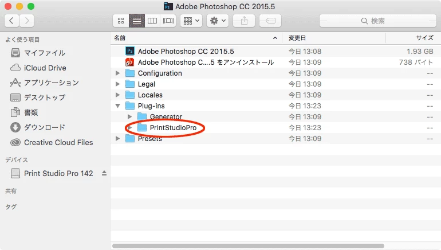Select the Adobe Photoshop CC 2015.5 app icon

tap(129, 51)
